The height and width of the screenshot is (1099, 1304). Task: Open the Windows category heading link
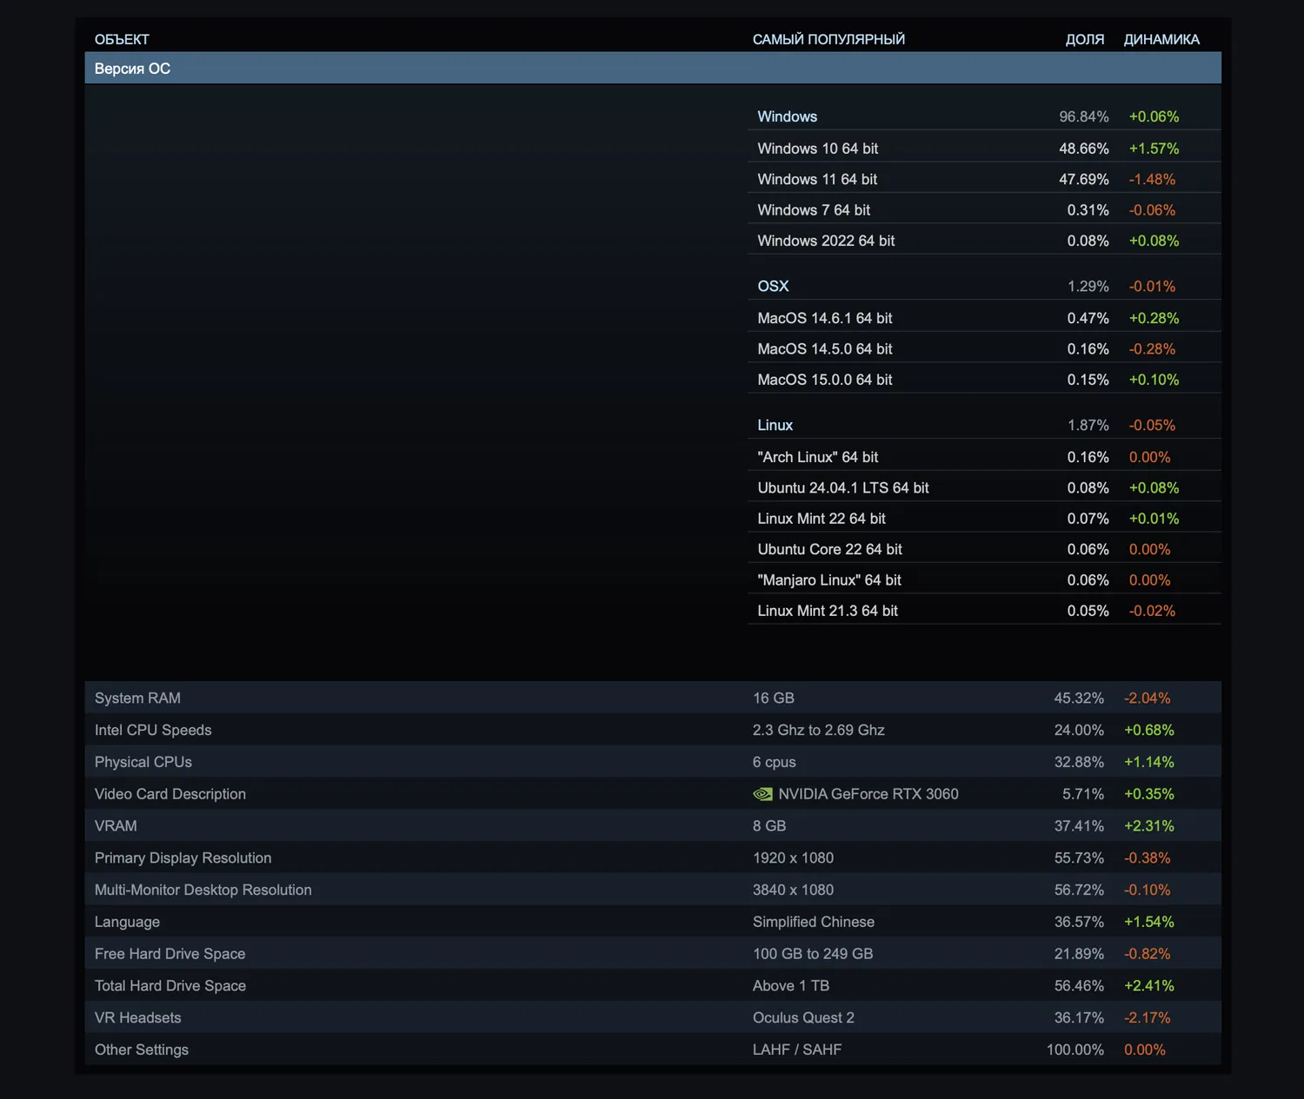coord(788,116)
